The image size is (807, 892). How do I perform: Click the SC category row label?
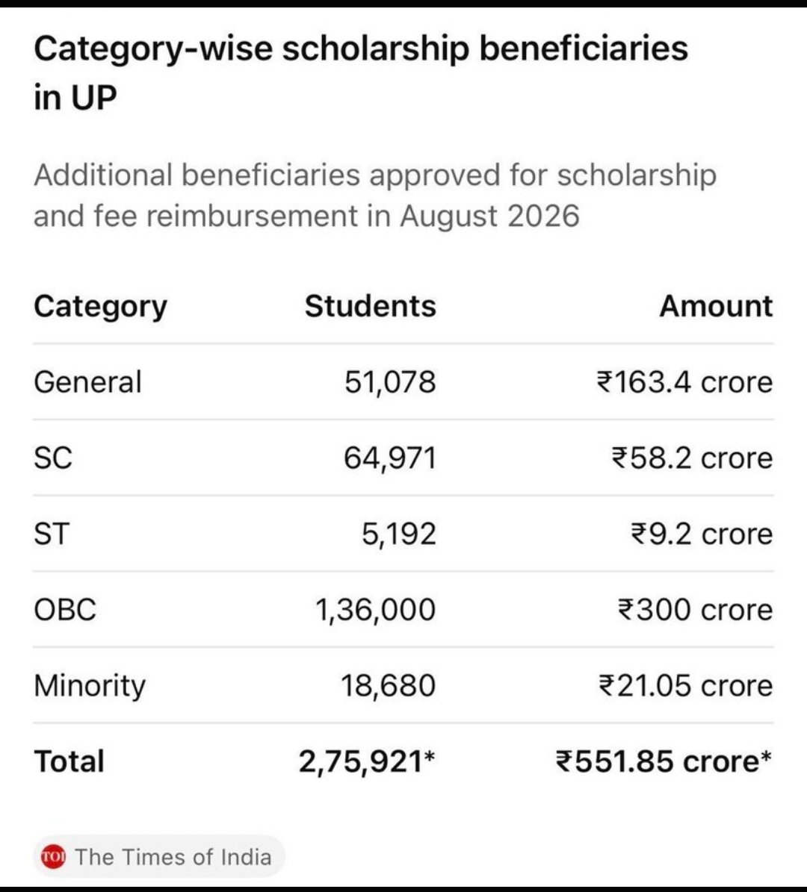point(53,458)
